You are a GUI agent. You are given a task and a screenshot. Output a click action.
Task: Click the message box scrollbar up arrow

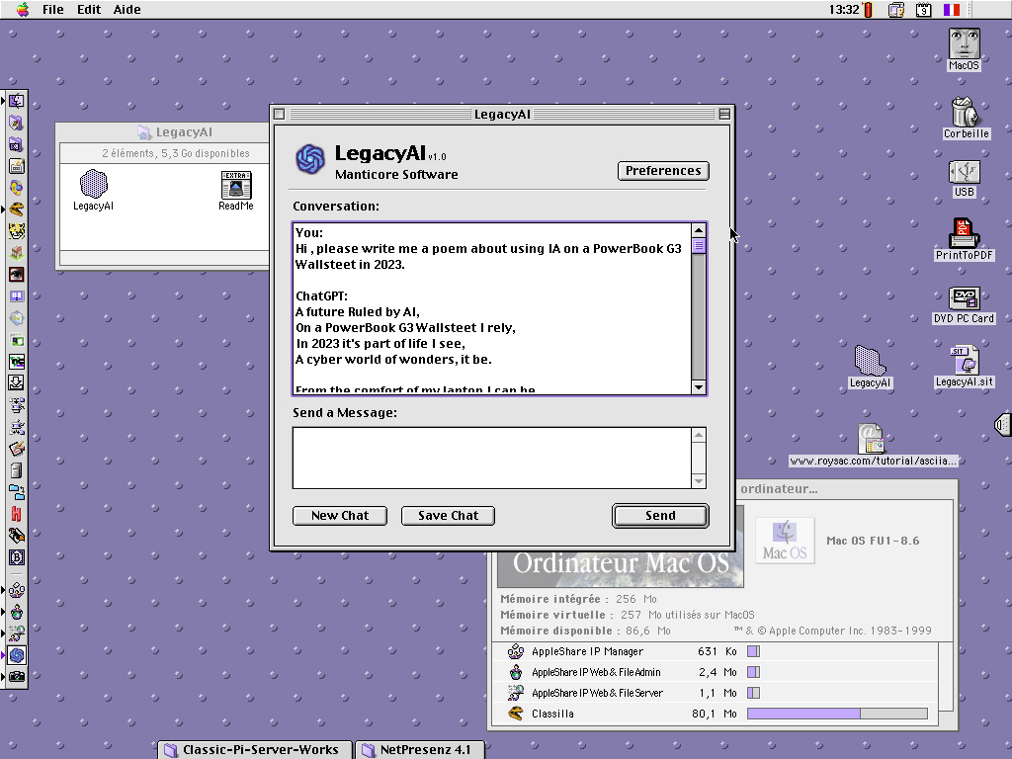click(699, 435)
